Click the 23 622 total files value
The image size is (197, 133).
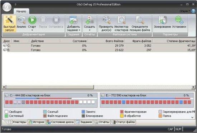pyautogui.click(x=119, y=50)
